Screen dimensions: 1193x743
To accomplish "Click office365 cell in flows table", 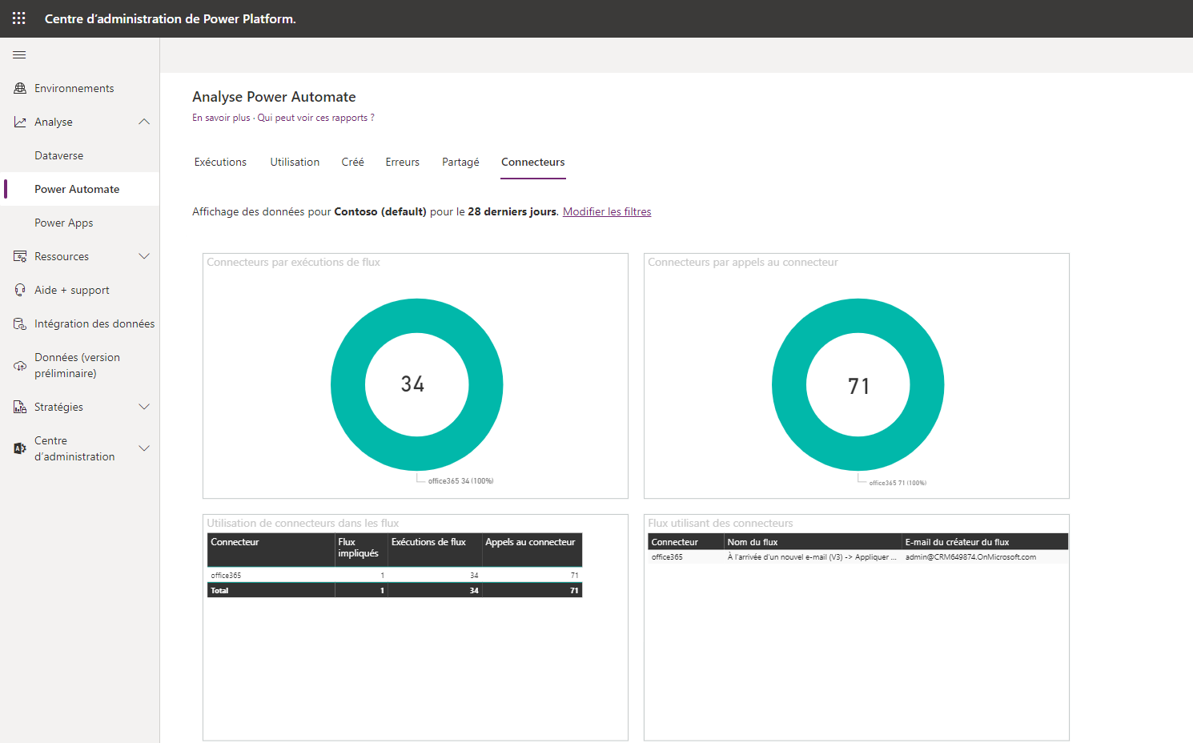I will [667, 556].
